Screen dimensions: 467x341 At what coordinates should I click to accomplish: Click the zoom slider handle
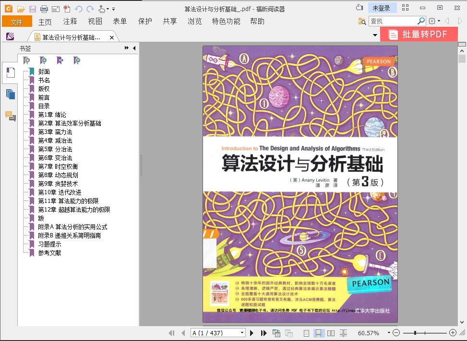[415, 333]
